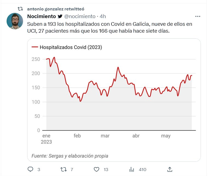This screenshot has height=176, width=208.
Task: Click the Fuente: Sergas caption in chart
Action: 70,156
